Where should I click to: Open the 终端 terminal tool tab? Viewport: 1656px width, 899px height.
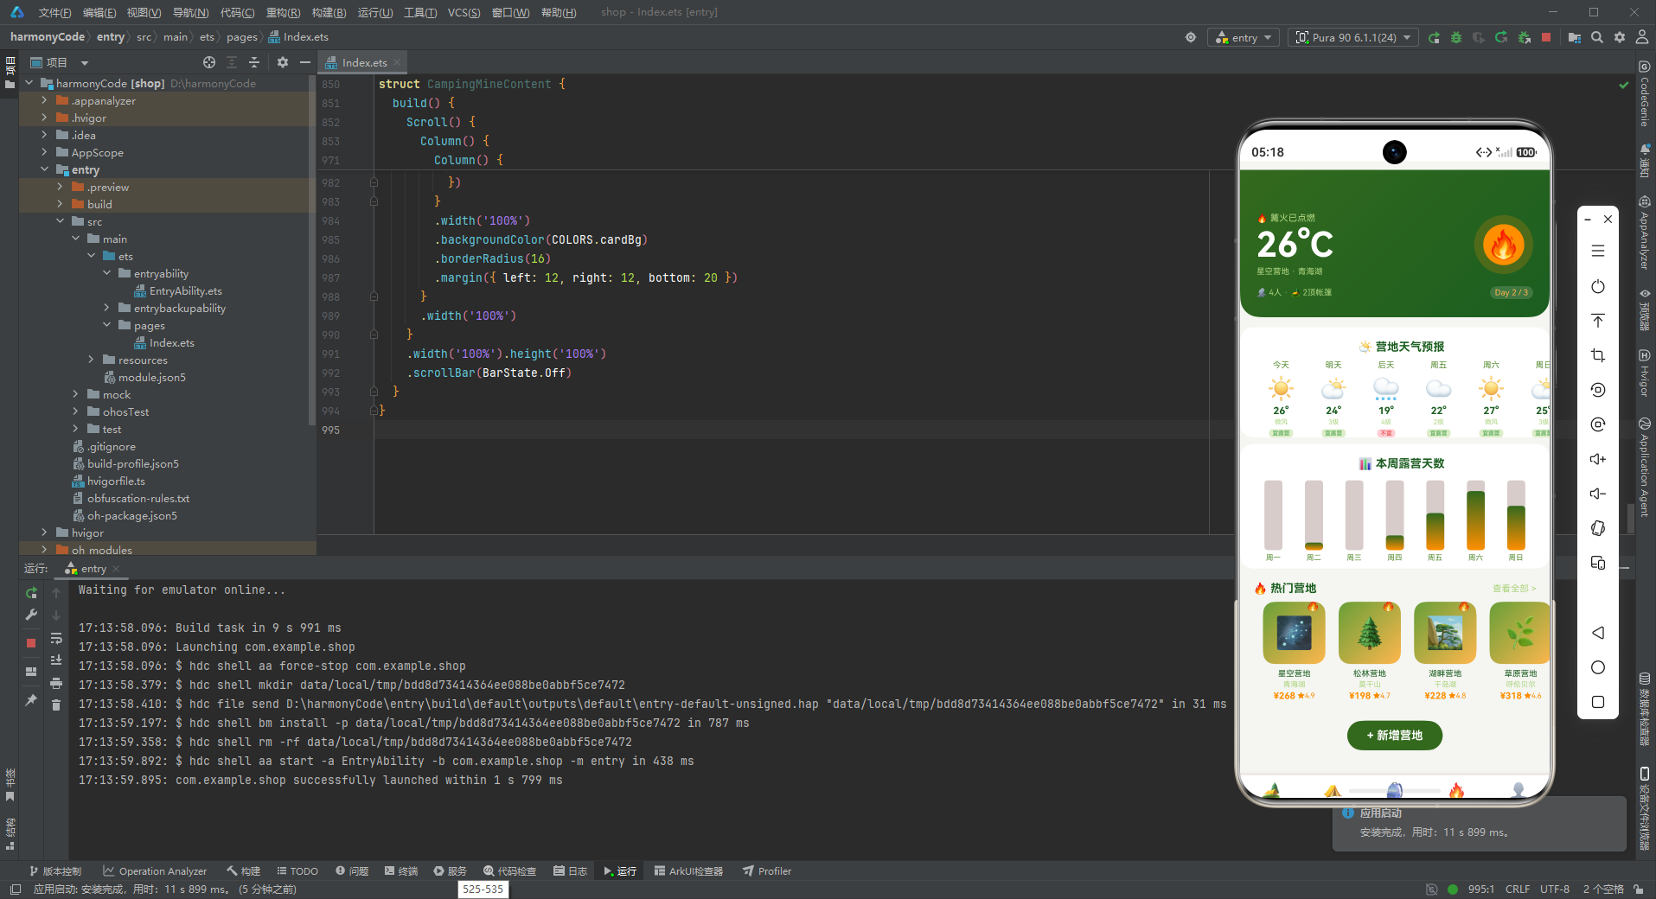click(401, 871)
